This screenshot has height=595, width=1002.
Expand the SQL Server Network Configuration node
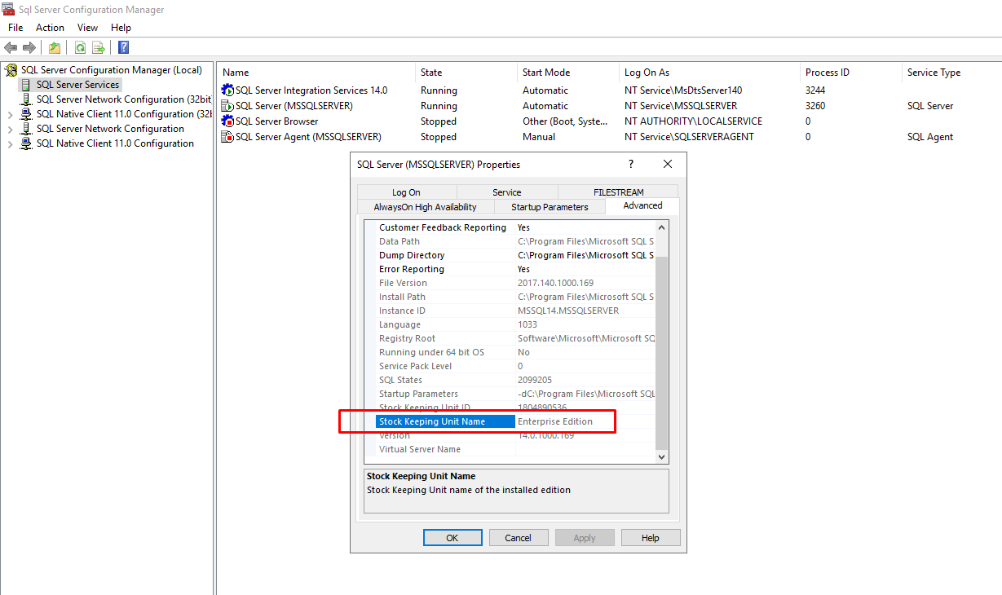tap(10, 130)
